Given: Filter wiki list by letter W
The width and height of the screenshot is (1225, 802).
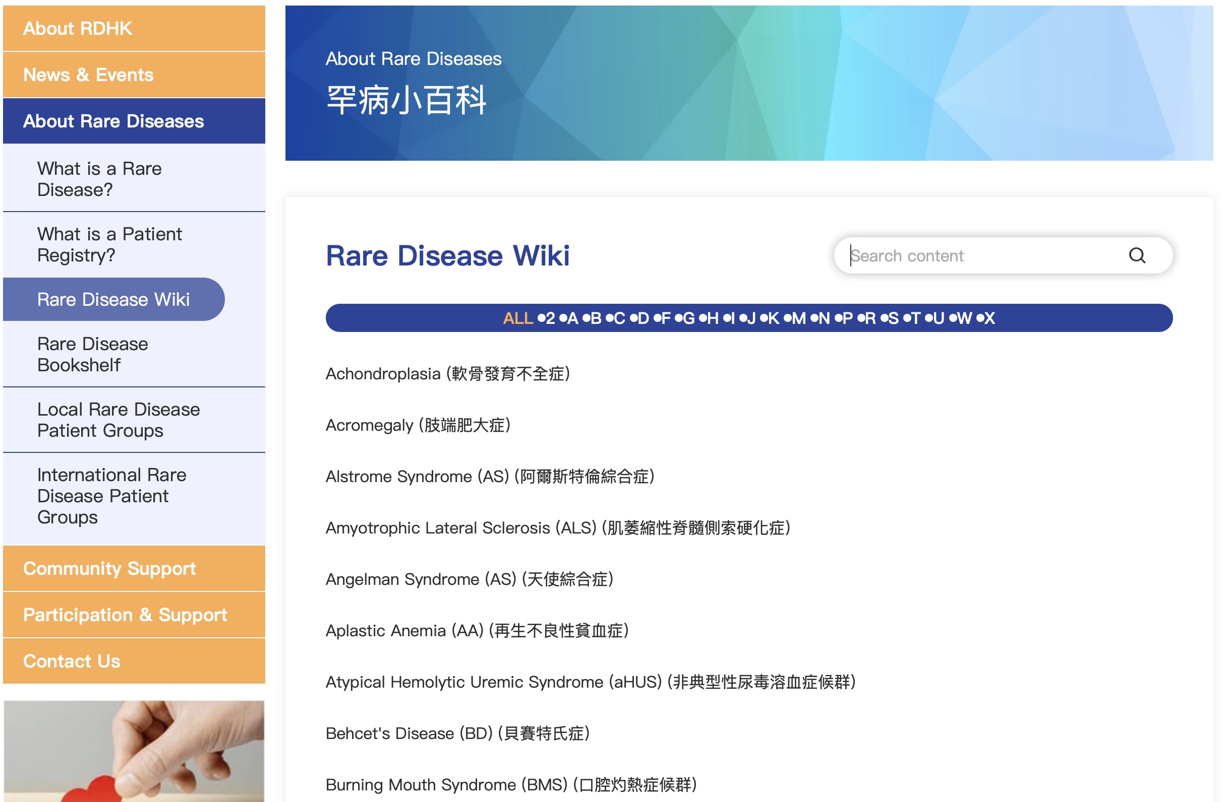Looking at the screenshot, I should (964, 318).
